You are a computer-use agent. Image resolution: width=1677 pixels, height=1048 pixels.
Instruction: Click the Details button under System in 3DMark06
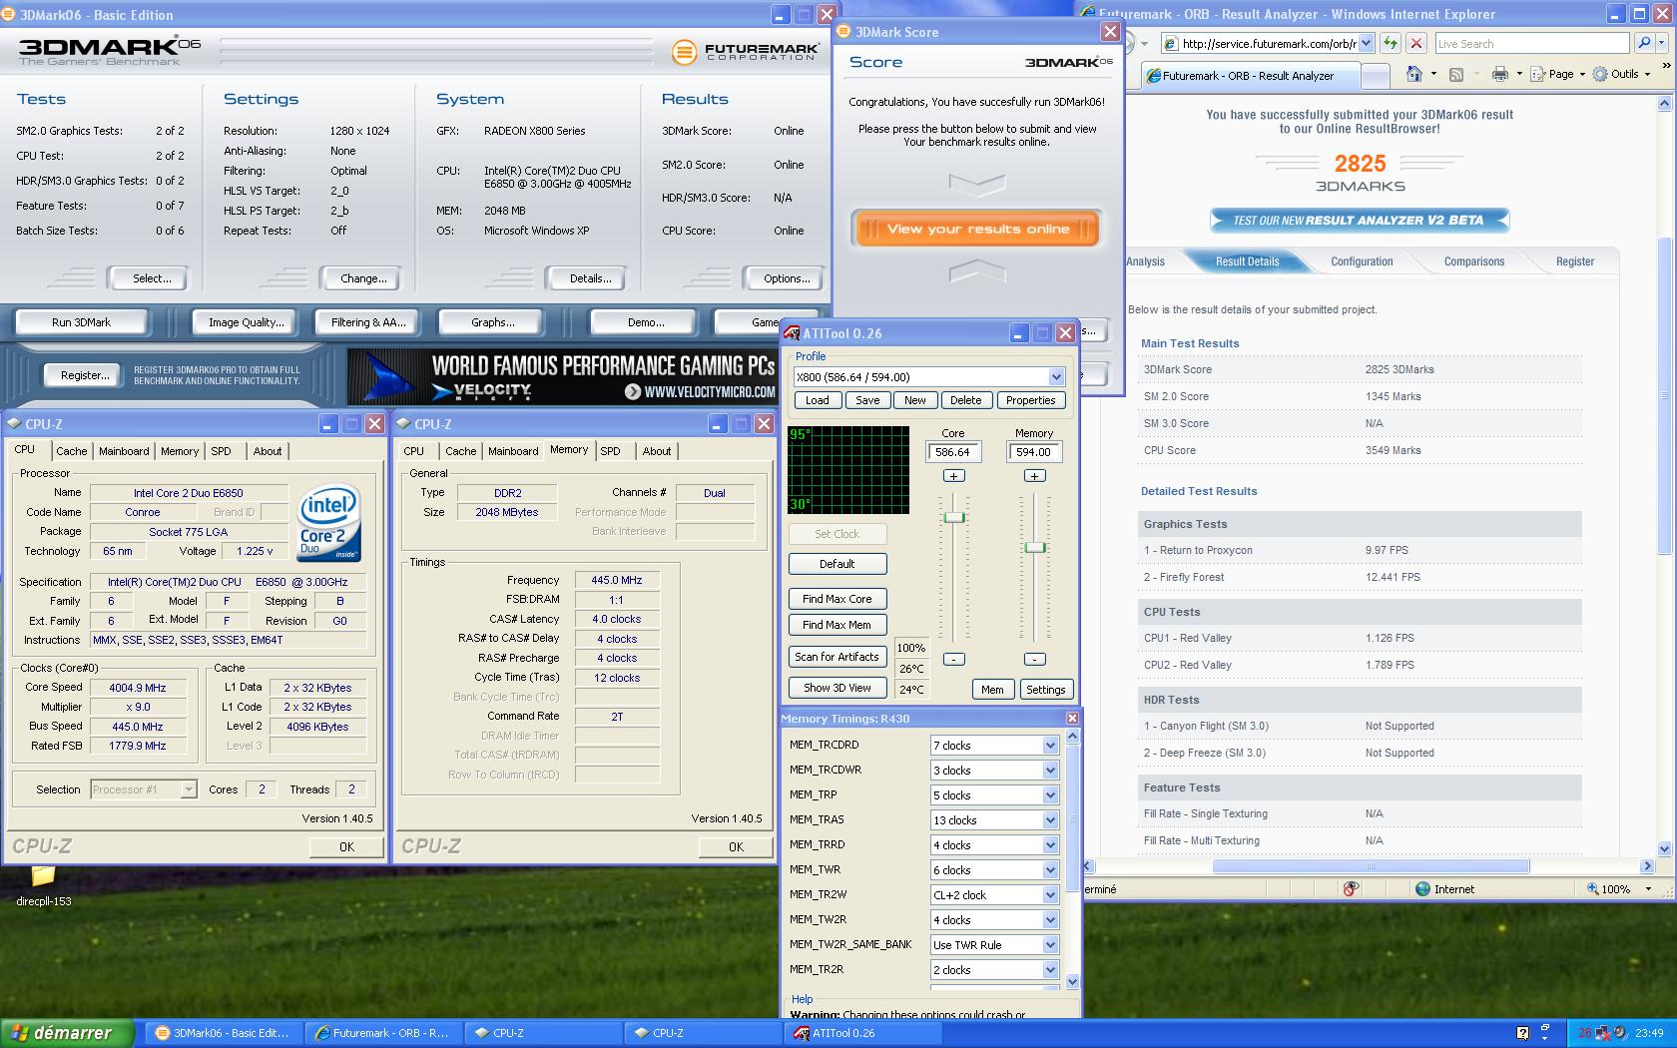[x=590, y=278]
